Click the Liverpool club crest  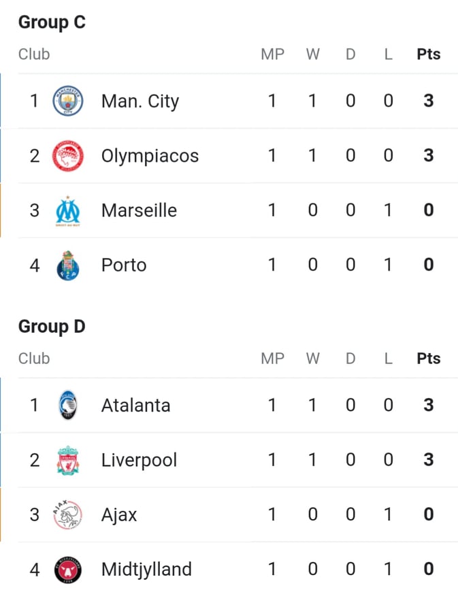68,460
